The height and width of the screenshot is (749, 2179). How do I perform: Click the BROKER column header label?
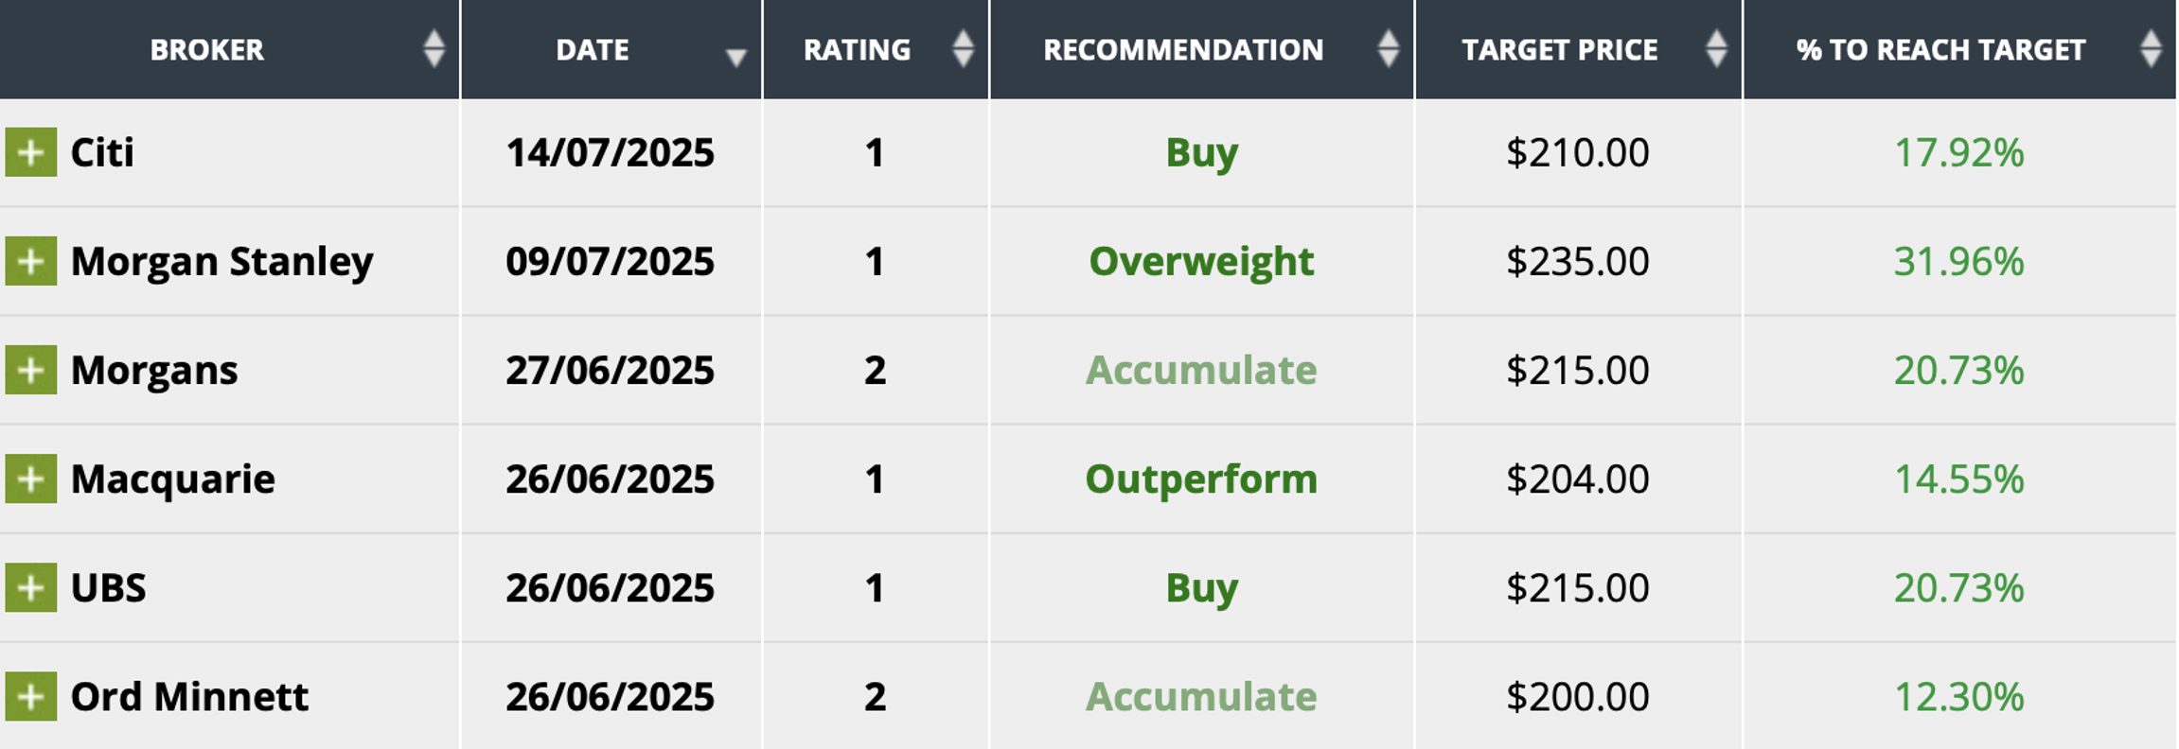(206, 50)
